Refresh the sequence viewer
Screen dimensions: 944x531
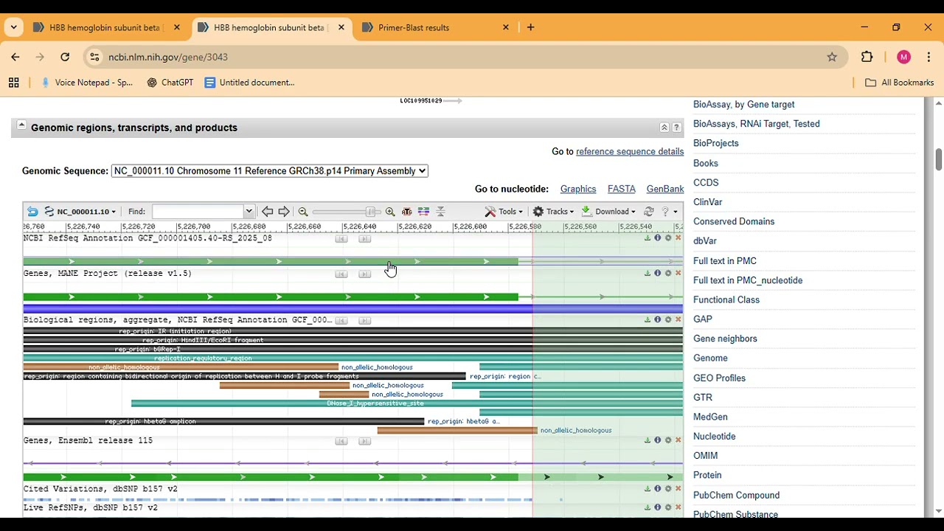click(649, 212)
